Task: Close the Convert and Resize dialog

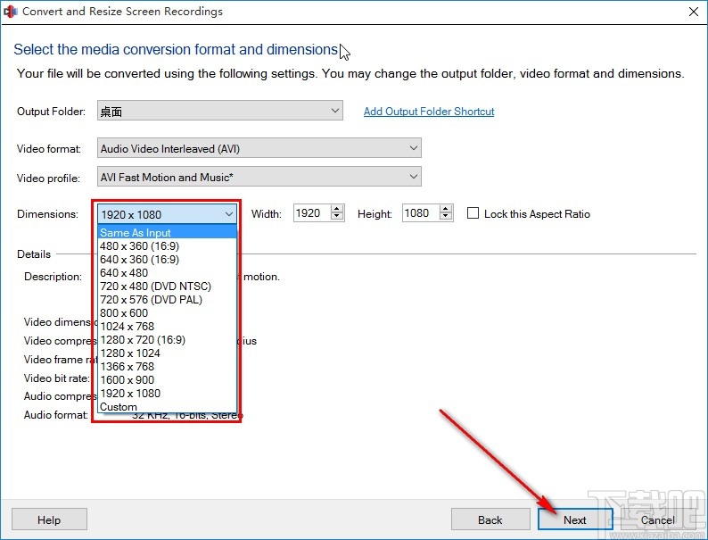Action: 694,12
